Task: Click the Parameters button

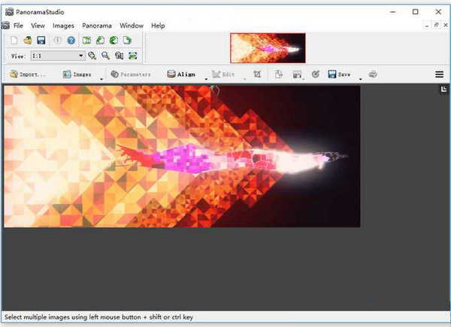Action: [131, 74]
